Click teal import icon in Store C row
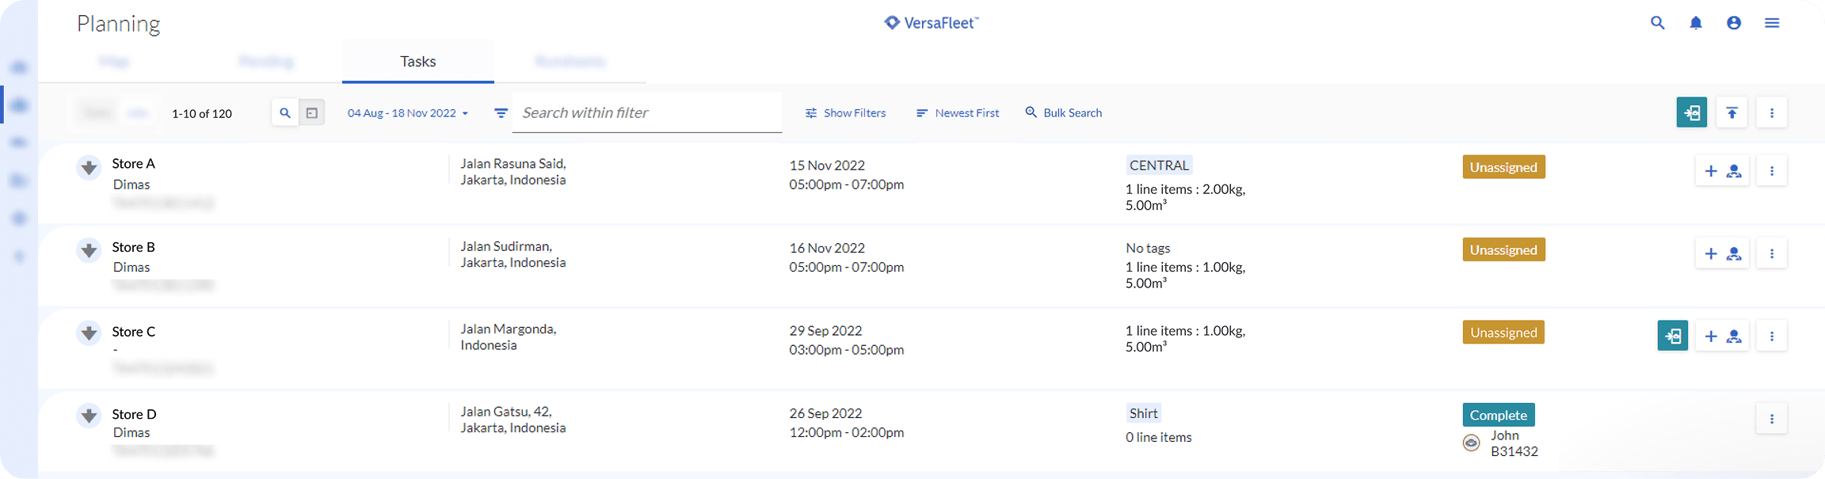Image resolution: width=1825 pixels, height=479 pixels. point(1672,336)
